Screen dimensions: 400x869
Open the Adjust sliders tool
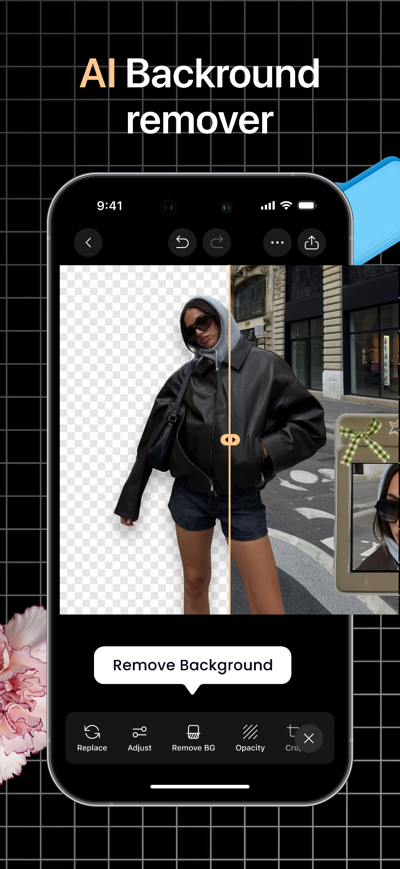pyautogui.click(x=140, y=738)
